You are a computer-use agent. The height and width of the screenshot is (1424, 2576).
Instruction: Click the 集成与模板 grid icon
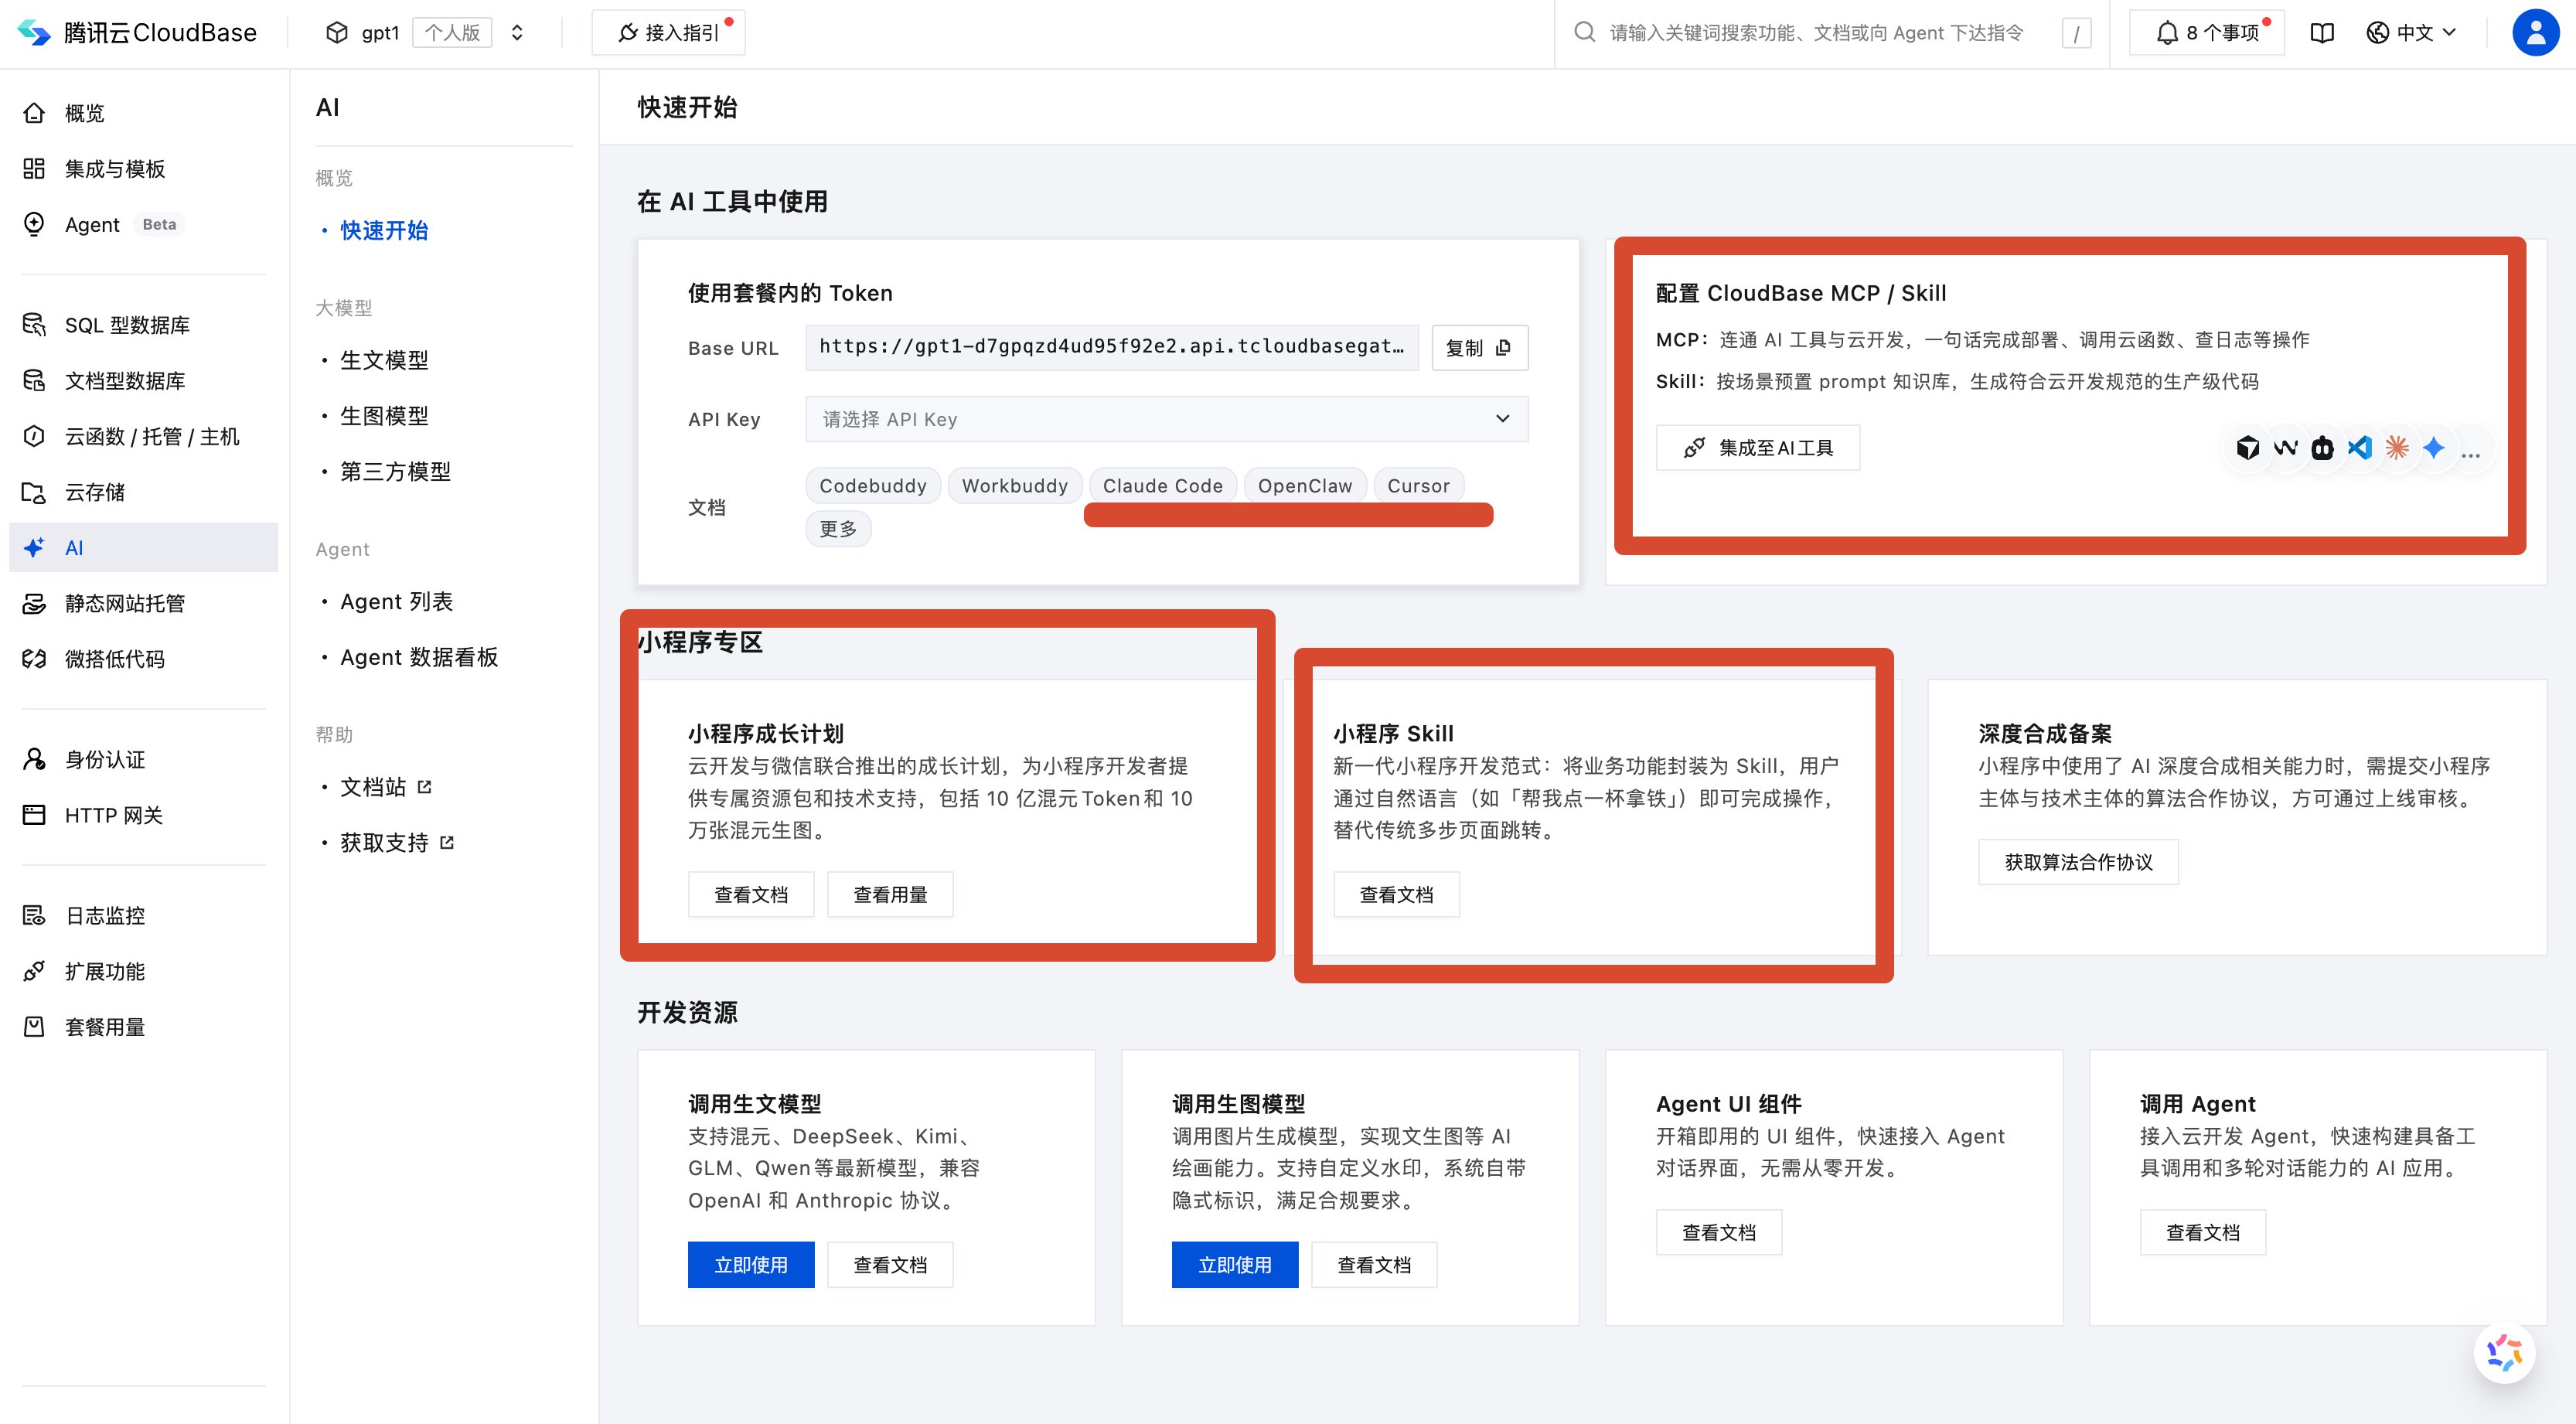coord(34,169)
